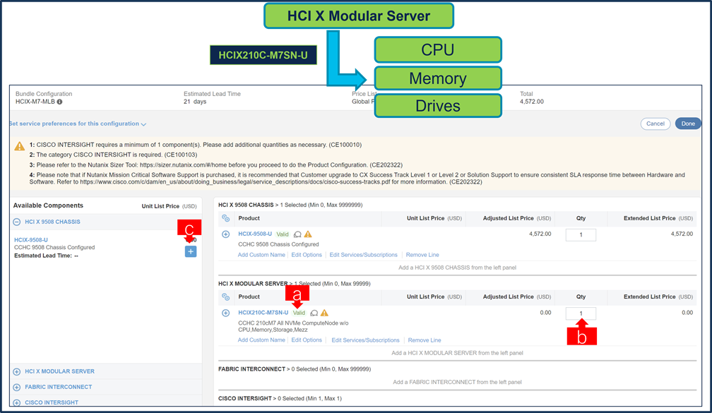The height and width of the screenshot is (413, 712).
Task: Expand the HCIX-9508-U product row
Action: pos(226,234)
